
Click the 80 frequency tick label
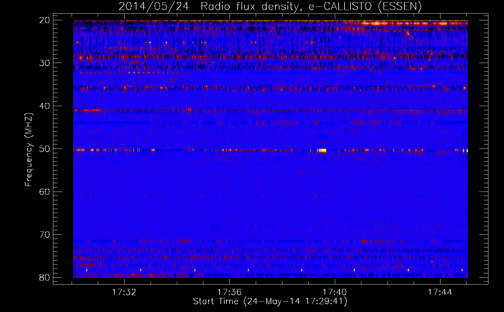(x=45, y=277)
